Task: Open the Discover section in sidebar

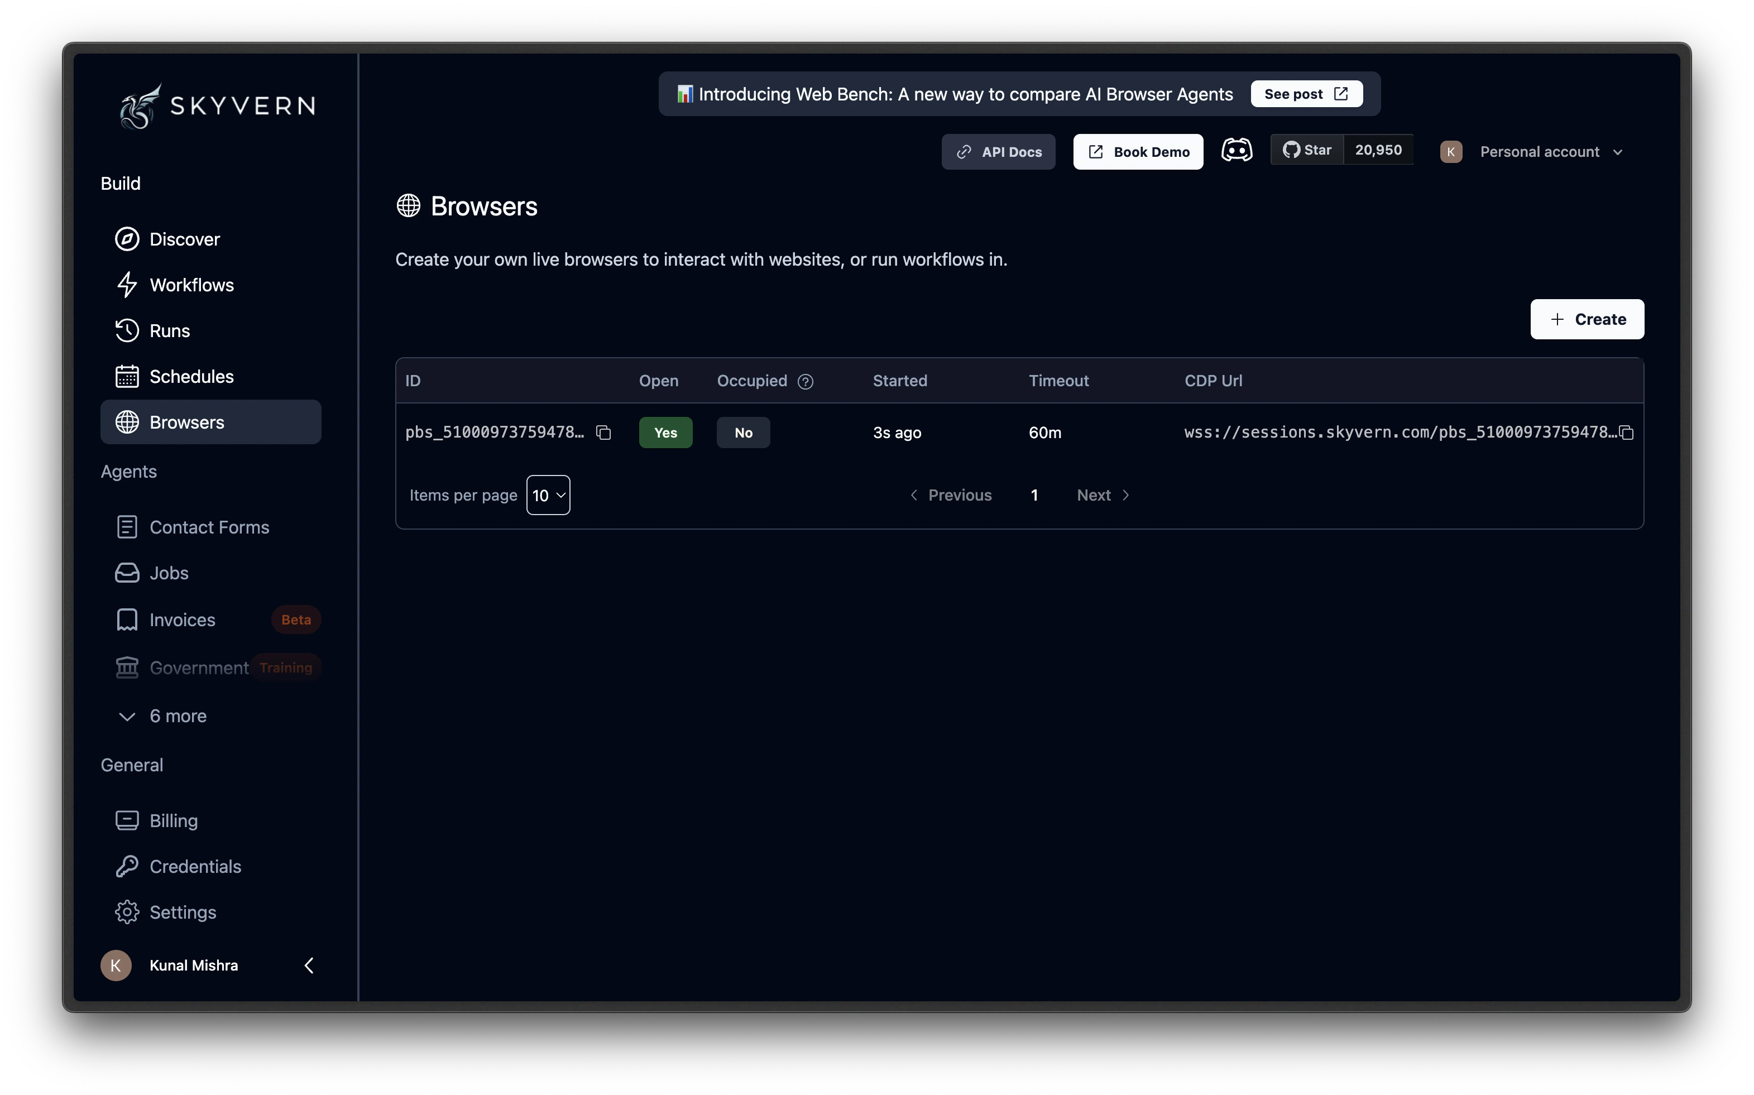Action: (x=185, y=239)
